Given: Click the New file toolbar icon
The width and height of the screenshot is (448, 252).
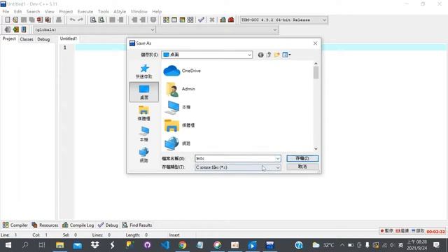Looking at the screenshot, I should 8,20.
